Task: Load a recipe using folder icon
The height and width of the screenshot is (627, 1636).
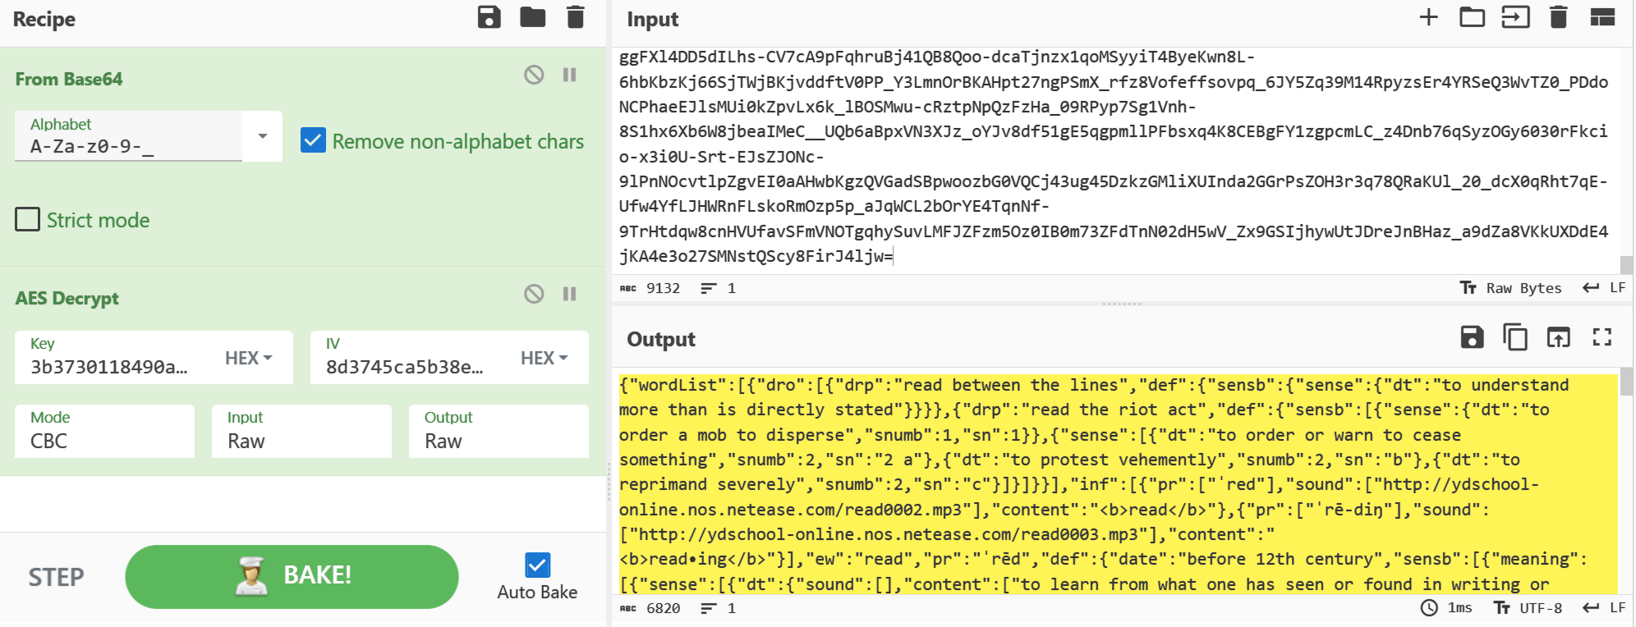Action: pyautogui.click(x=532, y=17)
